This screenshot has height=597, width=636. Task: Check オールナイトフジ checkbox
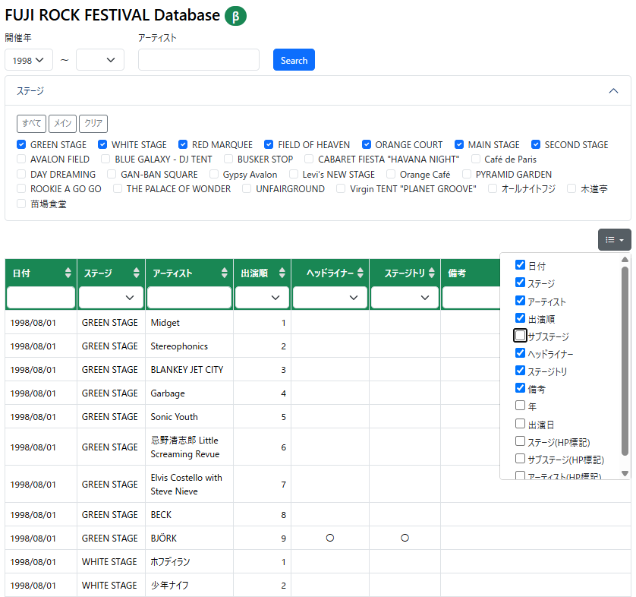[x=493, y=188]
